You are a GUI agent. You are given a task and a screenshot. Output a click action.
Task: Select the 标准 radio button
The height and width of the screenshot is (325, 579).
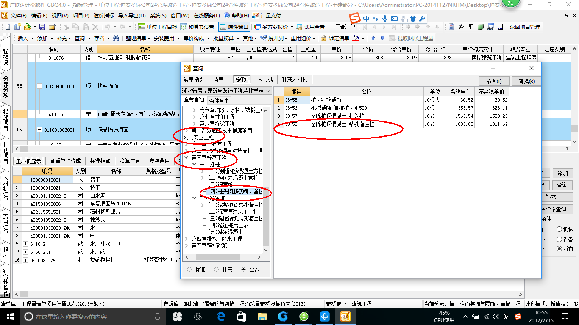pyautogui.click(x=189, y=269)
